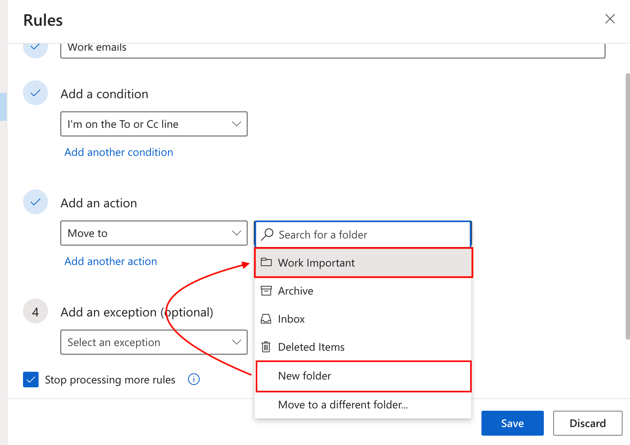The image size is (630, 445).
Task: Click the Inbox tray icon
Action: pos(266,319)
